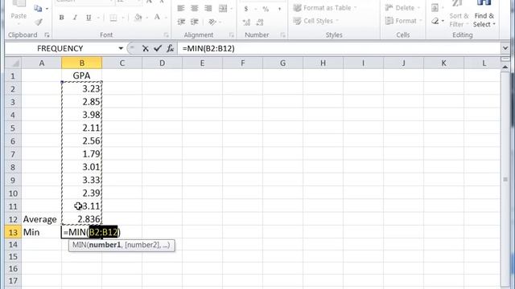This screenshot has height=289, width=515.
Task: Confirm formula with checkmark Enter icon
Action: point(158,48)
